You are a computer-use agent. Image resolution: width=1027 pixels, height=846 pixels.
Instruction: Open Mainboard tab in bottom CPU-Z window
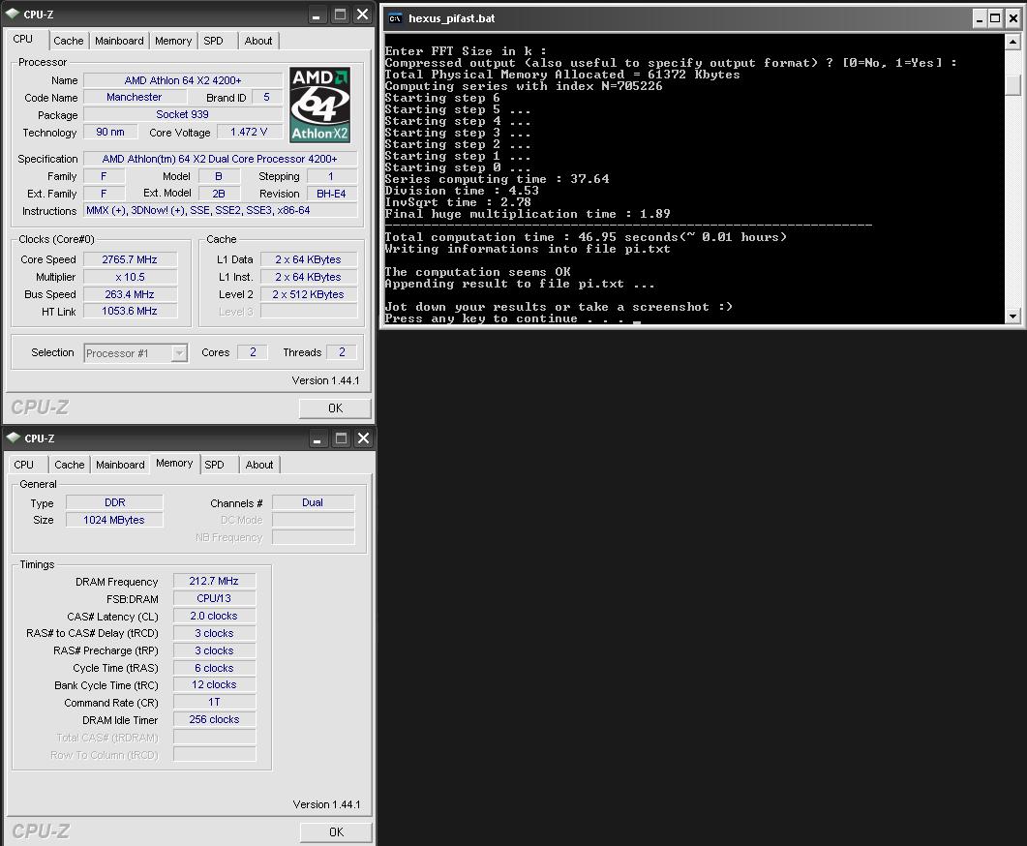[x=120, y=465]
